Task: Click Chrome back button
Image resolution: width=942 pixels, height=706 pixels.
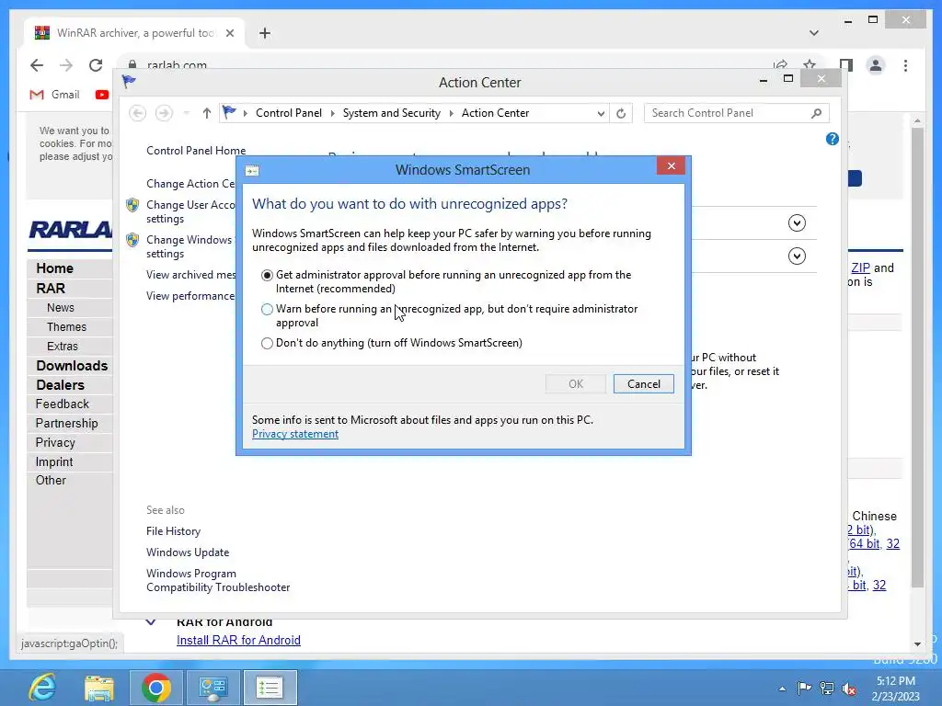Action: click(x=37, y=65)
